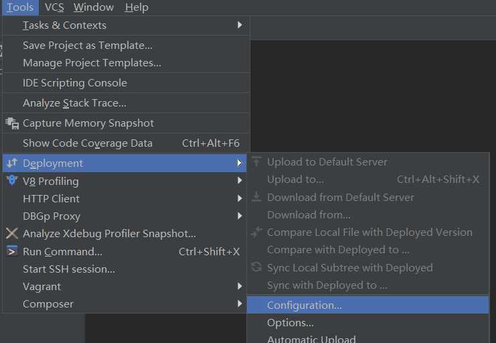The image size is (496, 343).
Task: Select Compare with Deployed to entry
Action: coord(338,250)
